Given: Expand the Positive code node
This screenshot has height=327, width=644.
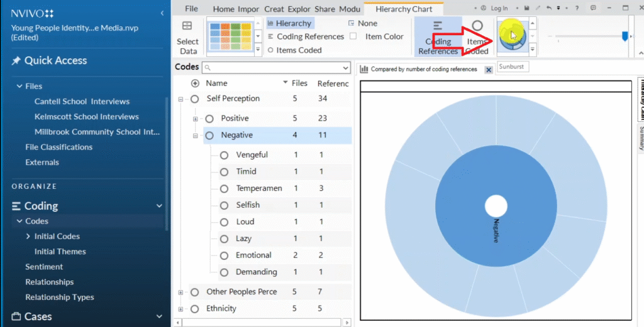Looking at the screenshot, I should (196, 119).
